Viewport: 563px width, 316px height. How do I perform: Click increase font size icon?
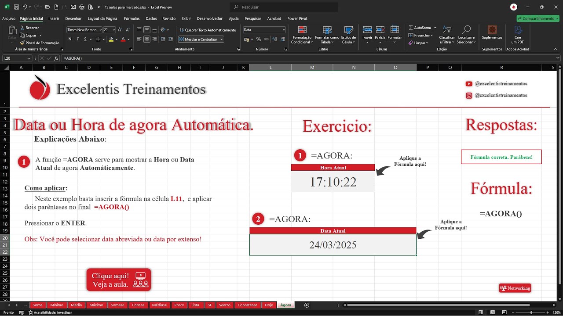(x=121, y=30)
